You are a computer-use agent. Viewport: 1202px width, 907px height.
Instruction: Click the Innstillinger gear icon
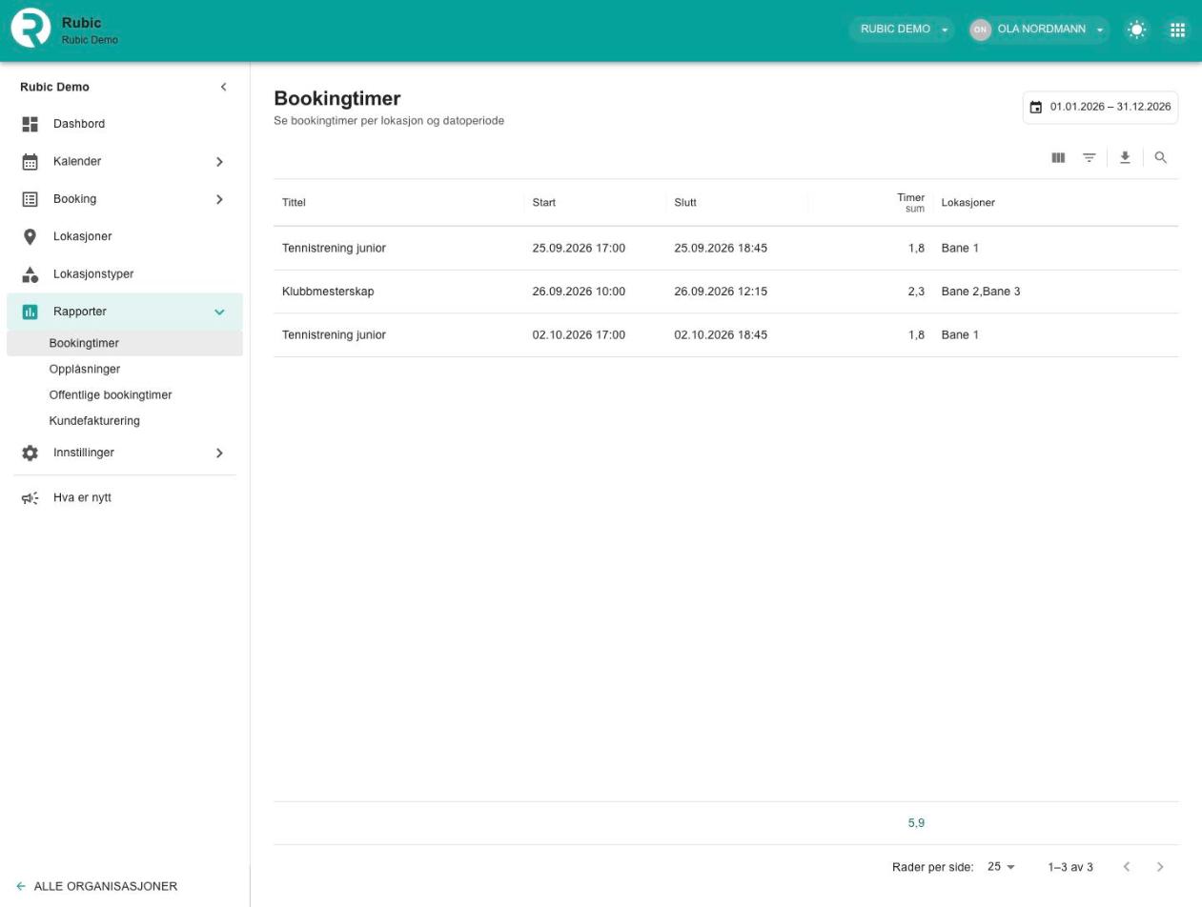31,453
